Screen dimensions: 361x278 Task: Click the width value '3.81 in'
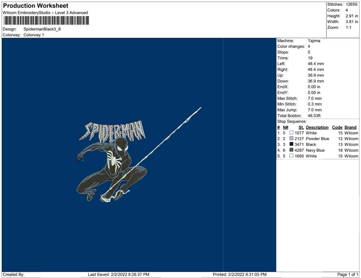pyautogui.click(x=352, y=22)
